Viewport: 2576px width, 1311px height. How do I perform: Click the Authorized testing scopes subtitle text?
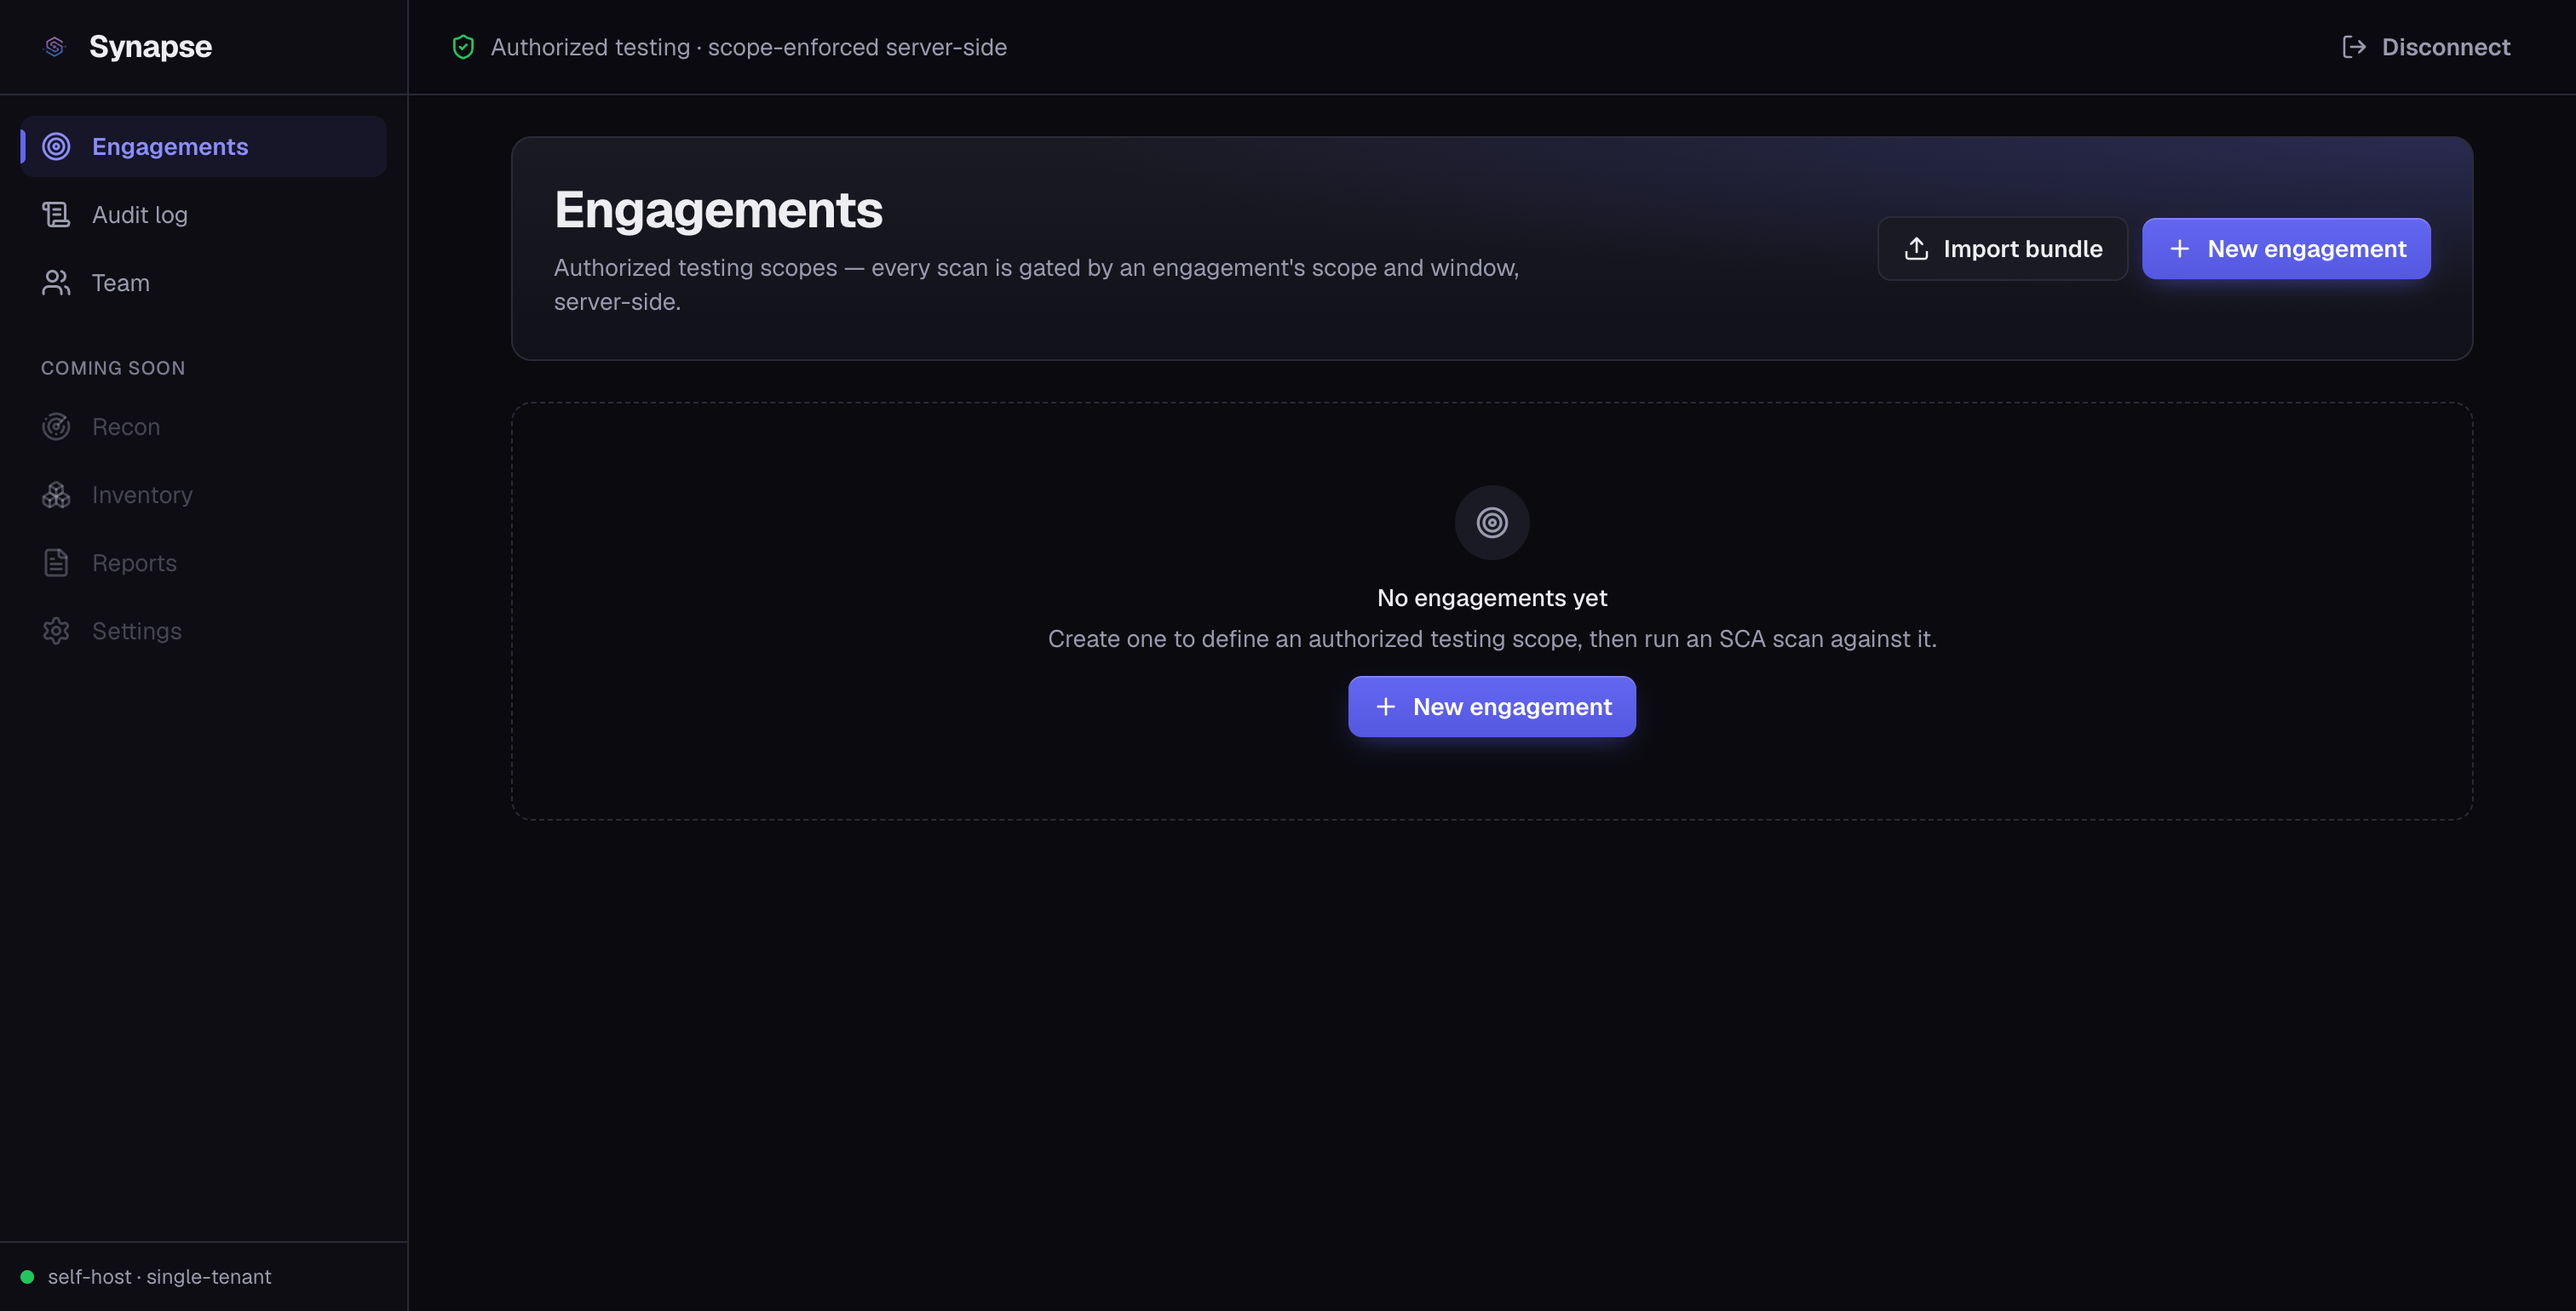[1036, 285]
